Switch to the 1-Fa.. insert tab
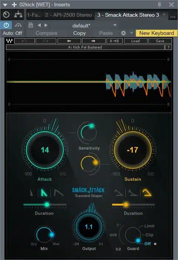This screenshot has height=260, width=178. [x=34, y=15]
